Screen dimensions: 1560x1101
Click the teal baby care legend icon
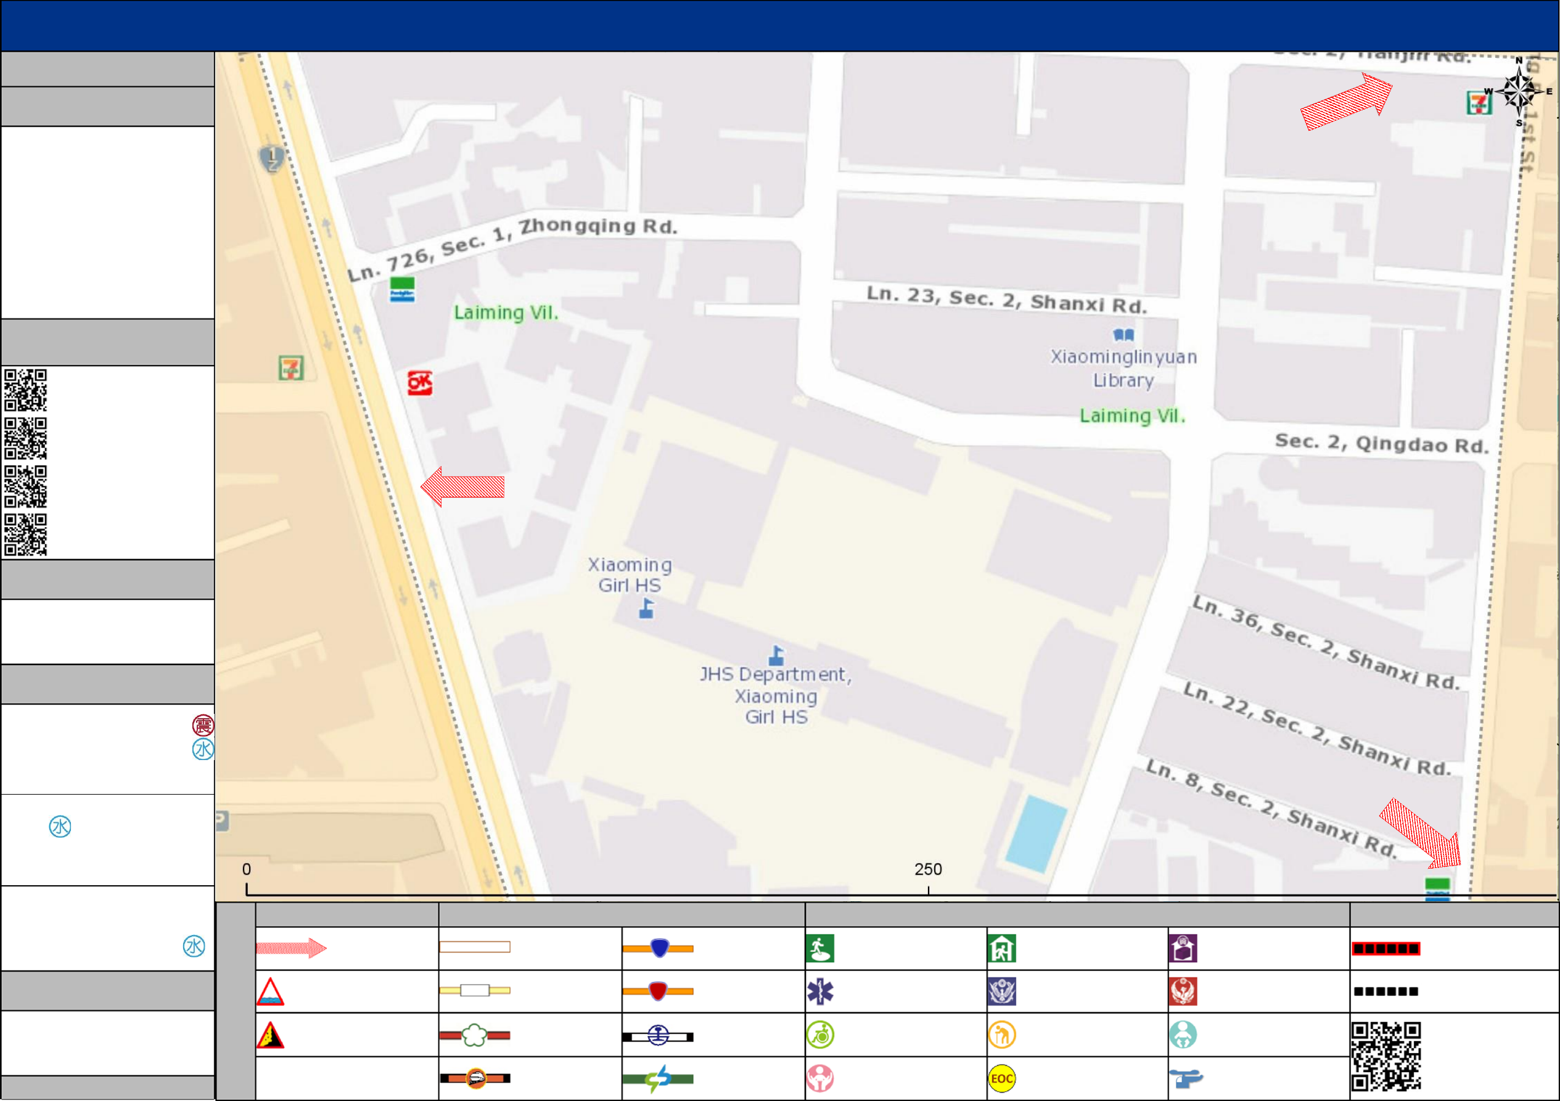(x=1183, y=1035)
